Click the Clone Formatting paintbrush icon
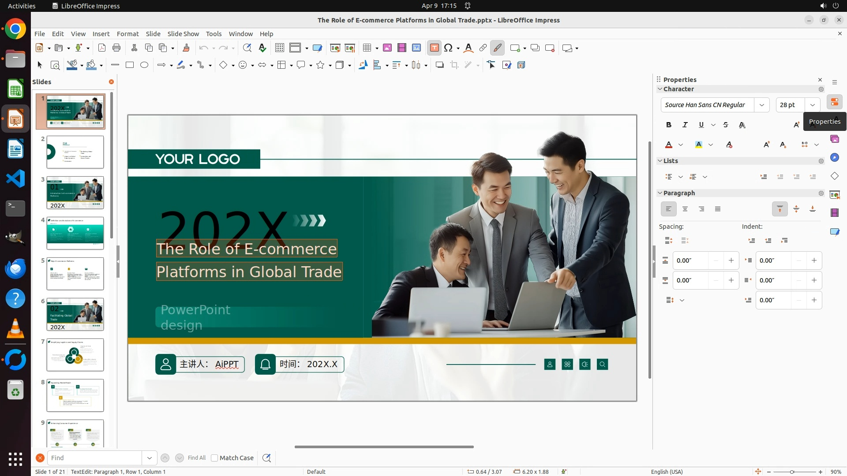The height and width of the screenshot is (476, 847). (186, 48)
